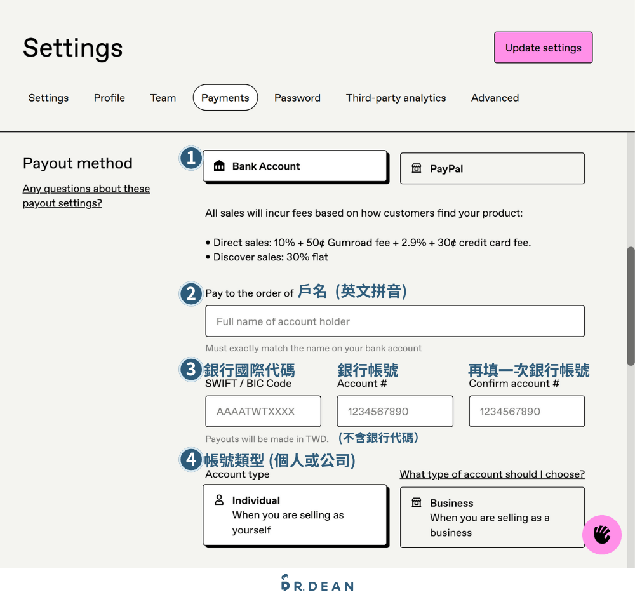Click the bank building icon on Bank Account

click(220, 166)
